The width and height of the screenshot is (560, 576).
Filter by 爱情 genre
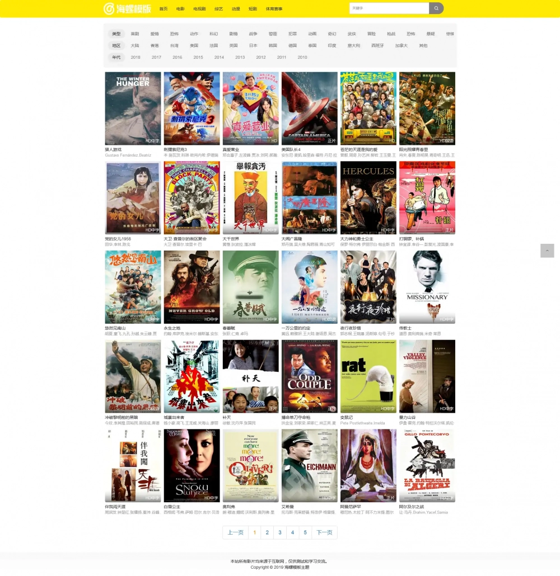click(155, 34)
